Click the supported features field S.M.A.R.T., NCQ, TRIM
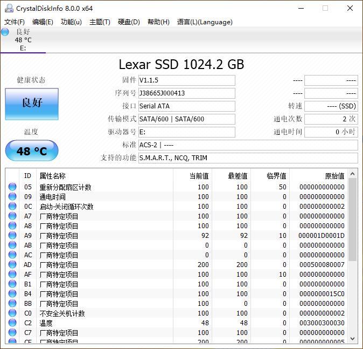The height and width of the screenshot is (349, 363). 248,158
